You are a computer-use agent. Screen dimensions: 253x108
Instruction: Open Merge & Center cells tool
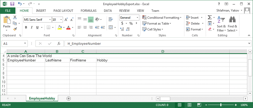pos(111,27)
